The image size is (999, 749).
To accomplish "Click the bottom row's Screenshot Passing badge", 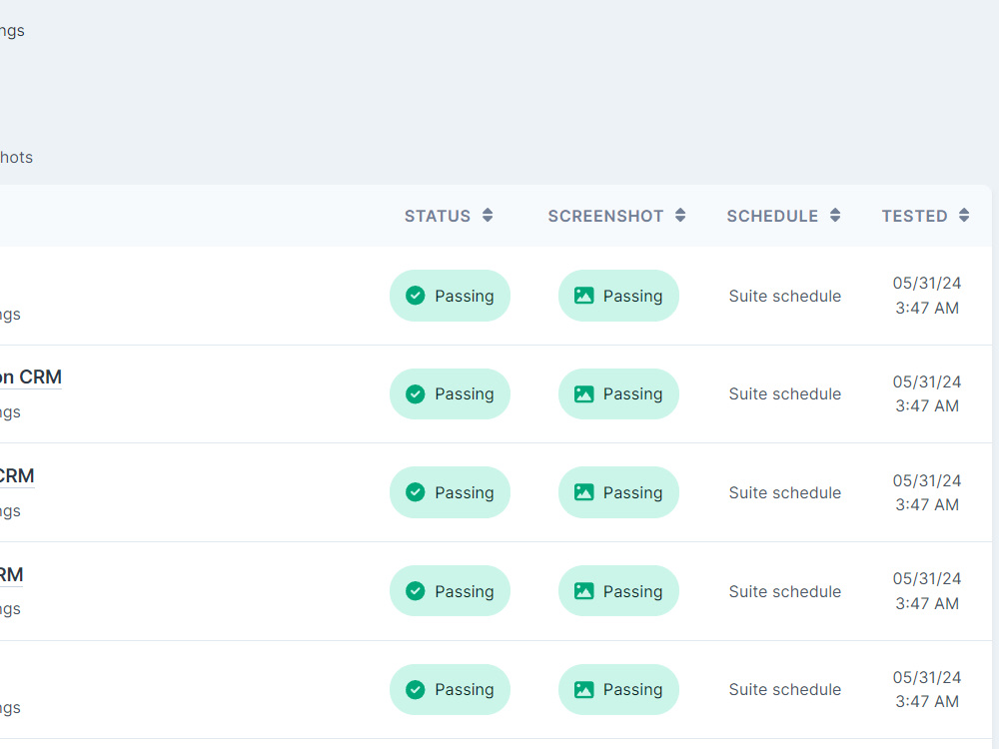I will tap(618, 689).
